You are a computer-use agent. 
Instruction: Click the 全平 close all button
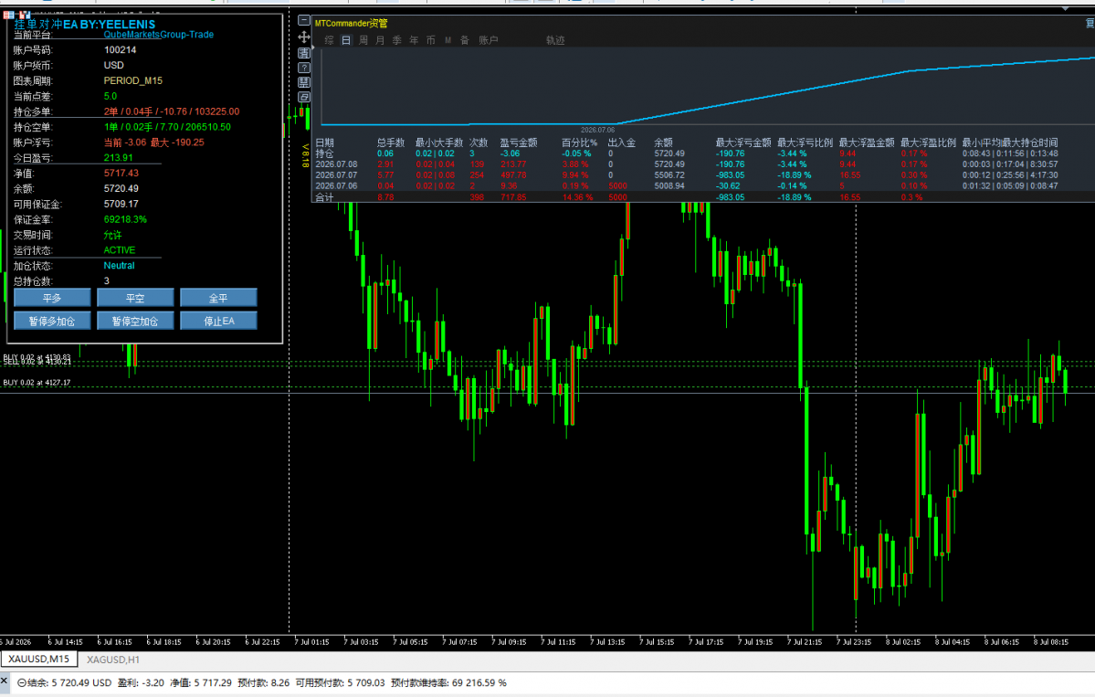point(218,298)
